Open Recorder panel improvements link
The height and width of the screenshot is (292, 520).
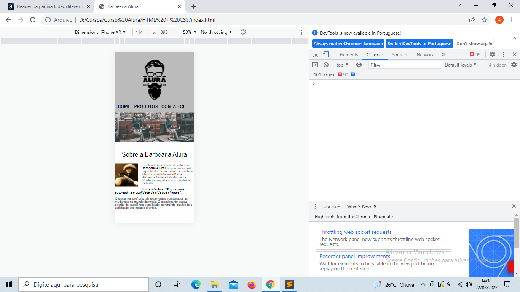coord(355,256)
